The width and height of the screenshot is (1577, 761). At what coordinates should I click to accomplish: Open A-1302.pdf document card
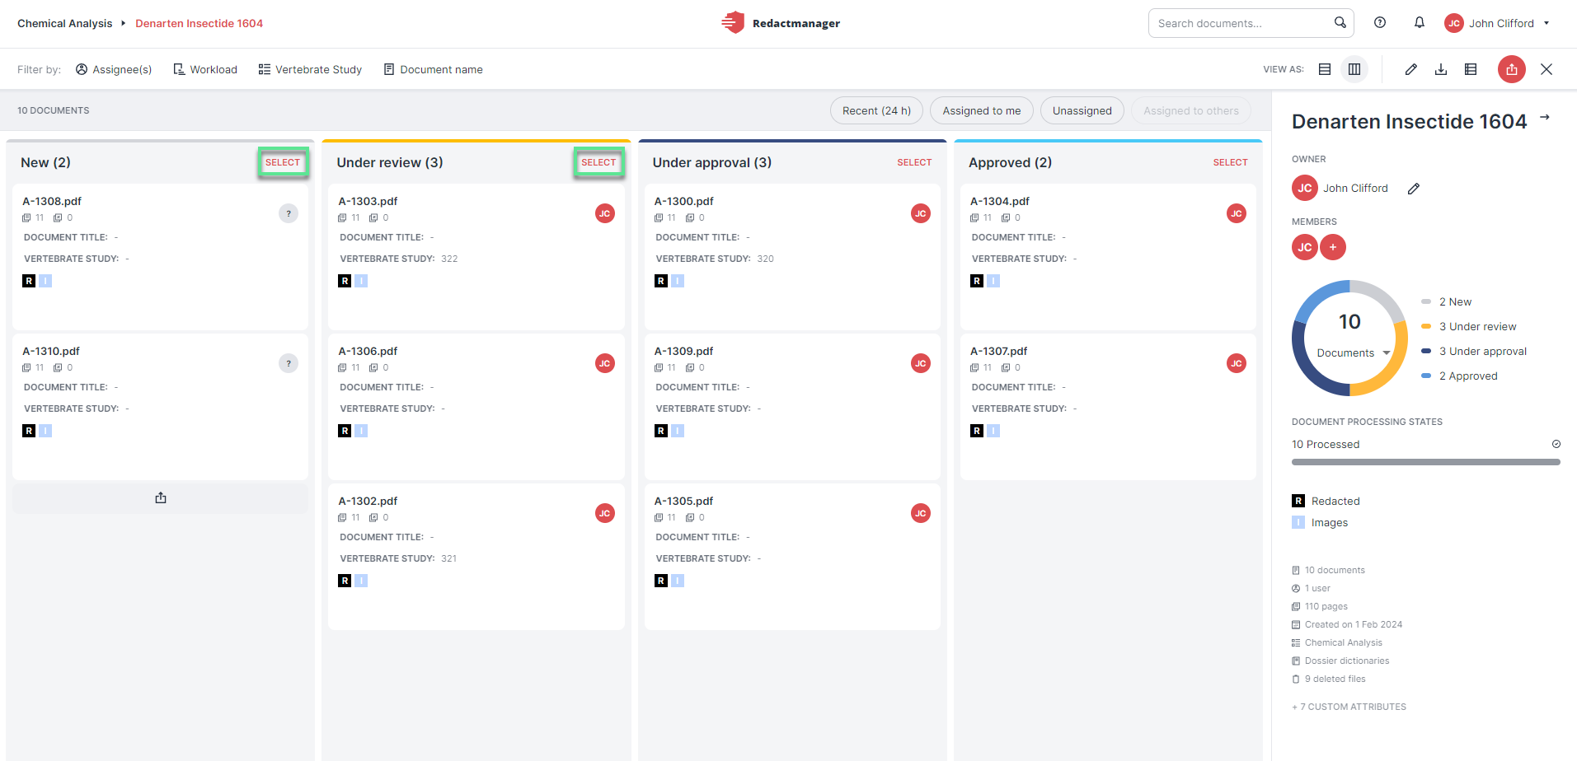pos(476,557)
